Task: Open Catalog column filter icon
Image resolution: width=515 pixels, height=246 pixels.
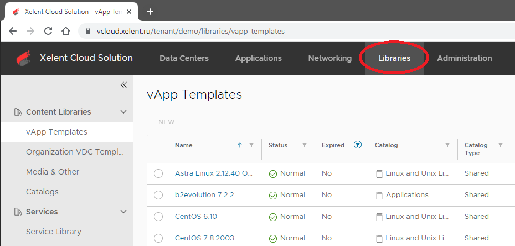Action: [447, 145]
